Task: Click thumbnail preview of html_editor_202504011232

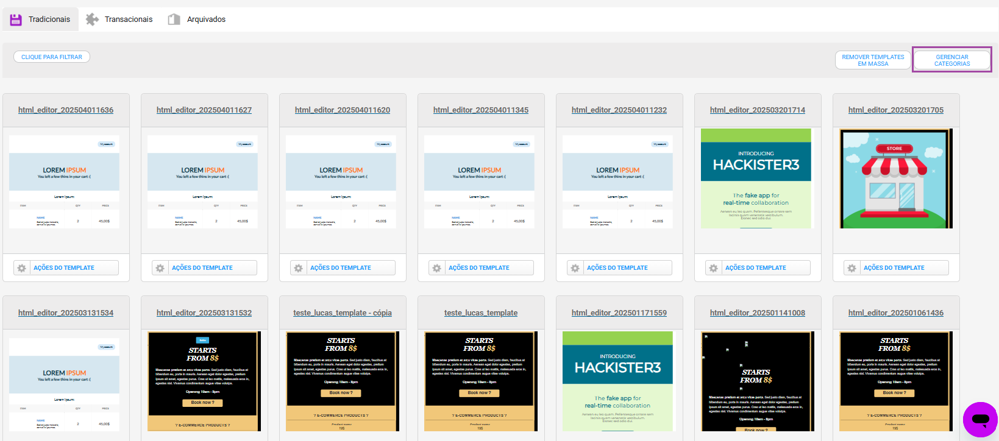Action: click(617, 182)
